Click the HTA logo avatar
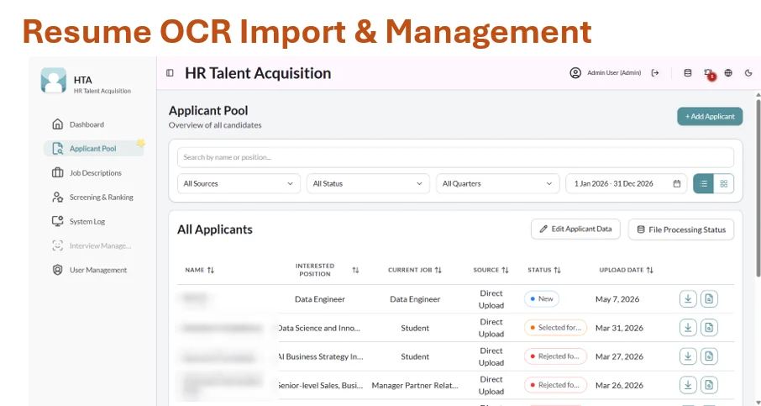 point(54,80)
